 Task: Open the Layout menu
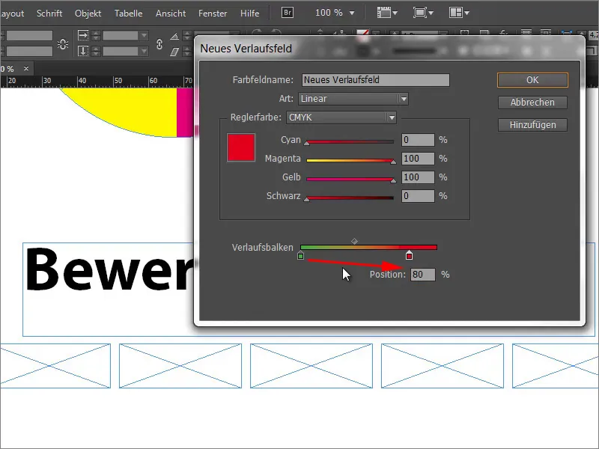click(11, 13)
